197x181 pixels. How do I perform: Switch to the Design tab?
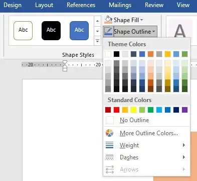pos(13,5)
